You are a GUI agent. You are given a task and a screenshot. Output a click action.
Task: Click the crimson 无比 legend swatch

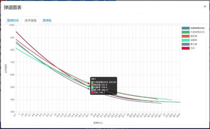(186, 48)
